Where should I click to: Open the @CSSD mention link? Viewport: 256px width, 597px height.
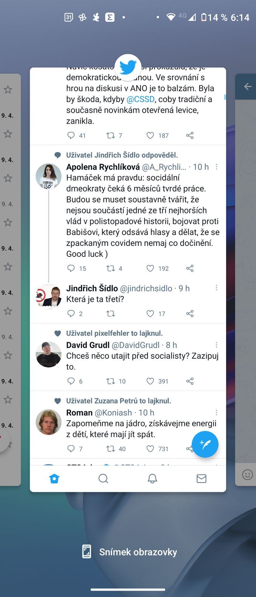coord(140,99)
